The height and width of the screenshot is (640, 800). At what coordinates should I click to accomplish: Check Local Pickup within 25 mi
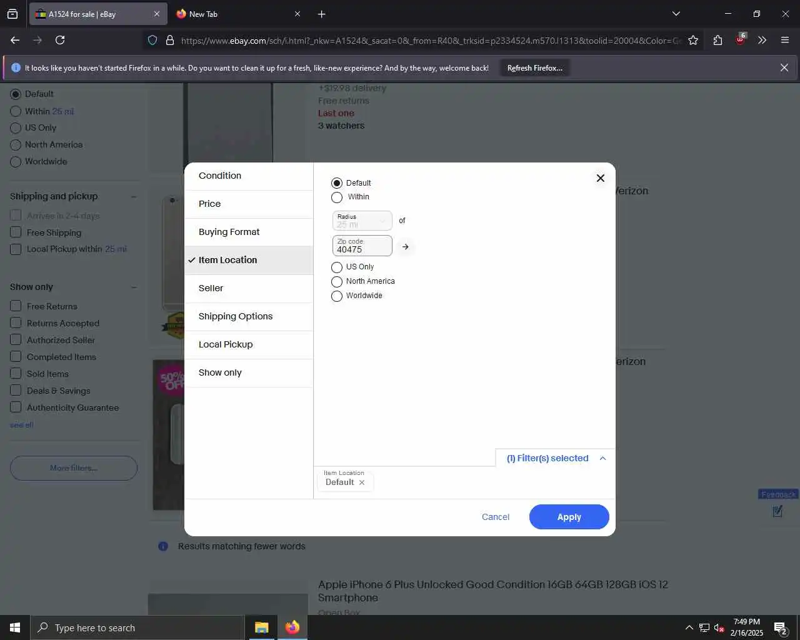[16, 249]
